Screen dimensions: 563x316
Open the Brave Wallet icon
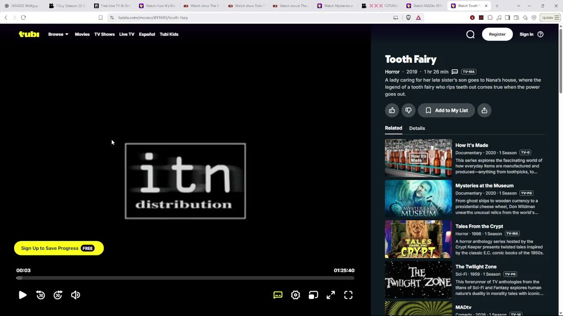pyautogui.click(x=516, y=18)
